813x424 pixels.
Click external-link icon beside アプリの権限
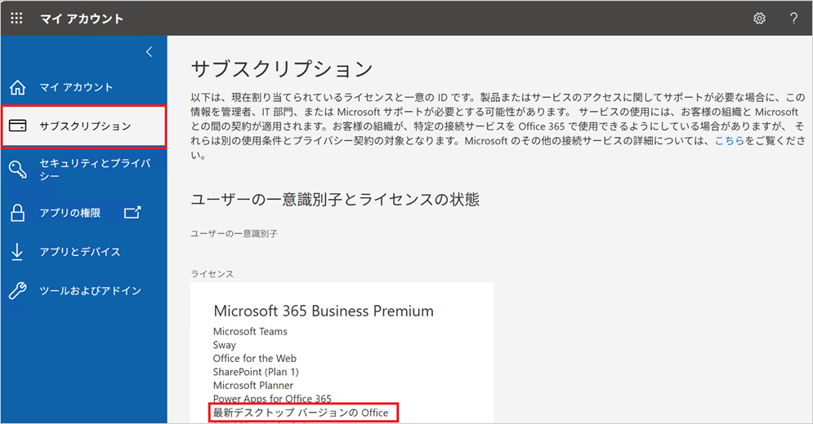pos(132,213)
